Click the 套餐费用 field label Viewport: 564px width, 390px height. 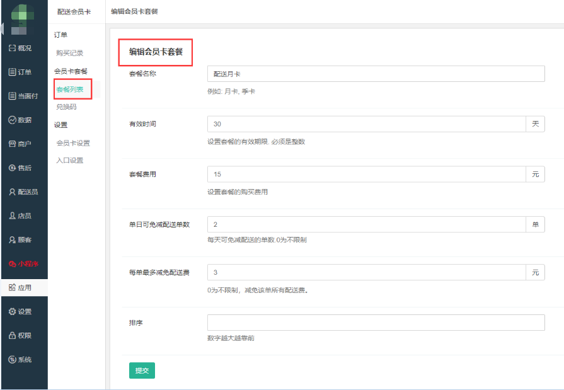click(x=143, y=175)
